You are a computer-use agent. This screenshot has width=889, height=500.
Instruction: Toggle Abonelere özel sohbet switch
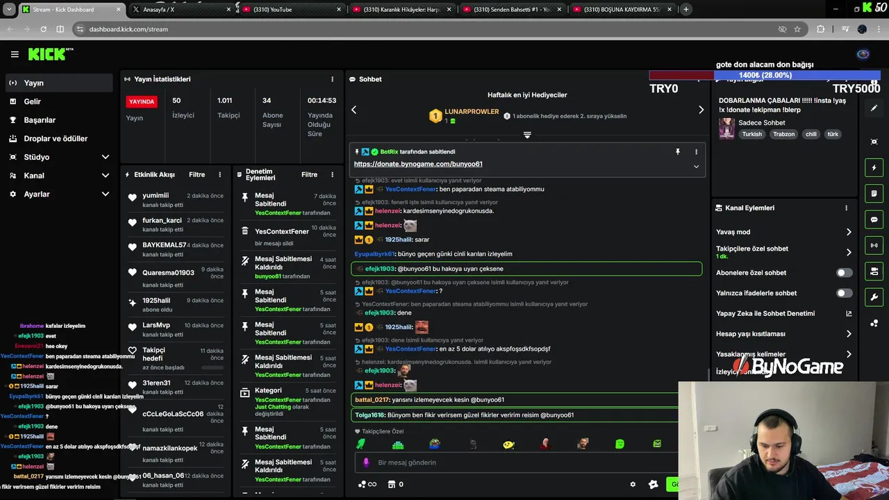[x=844, y=273]
